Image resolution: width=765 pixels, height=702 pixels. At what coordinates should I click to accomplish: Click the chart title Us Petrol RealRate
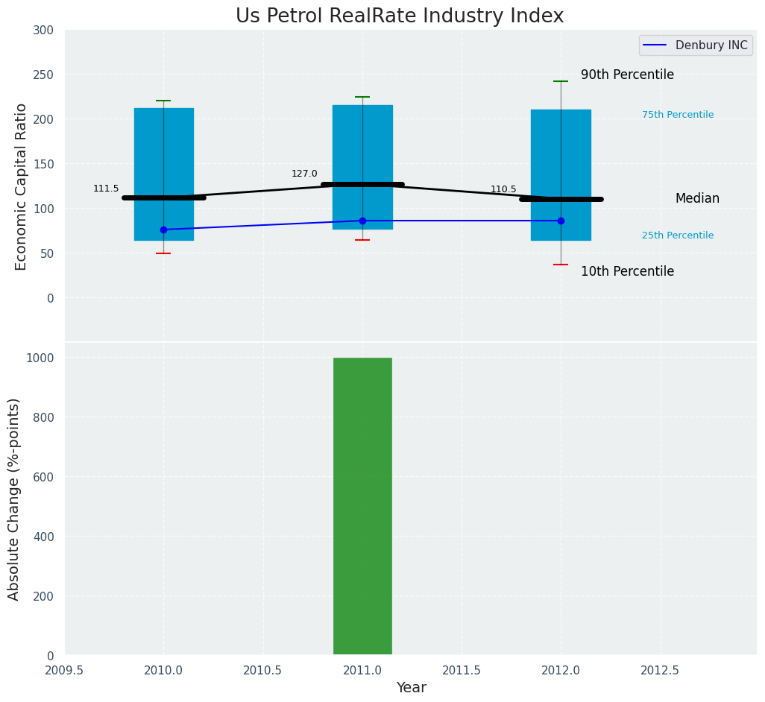click(400, 16)
